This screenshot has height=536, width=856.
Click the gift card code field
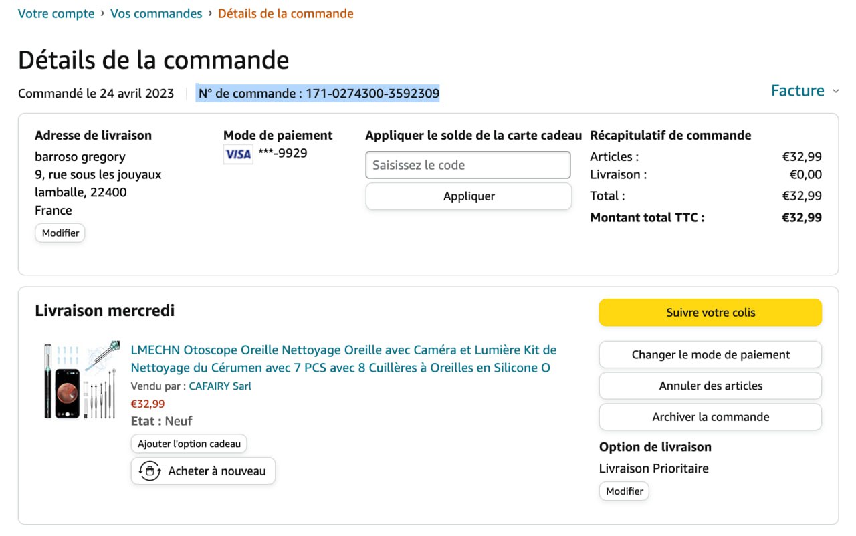(x=468, y=165)
